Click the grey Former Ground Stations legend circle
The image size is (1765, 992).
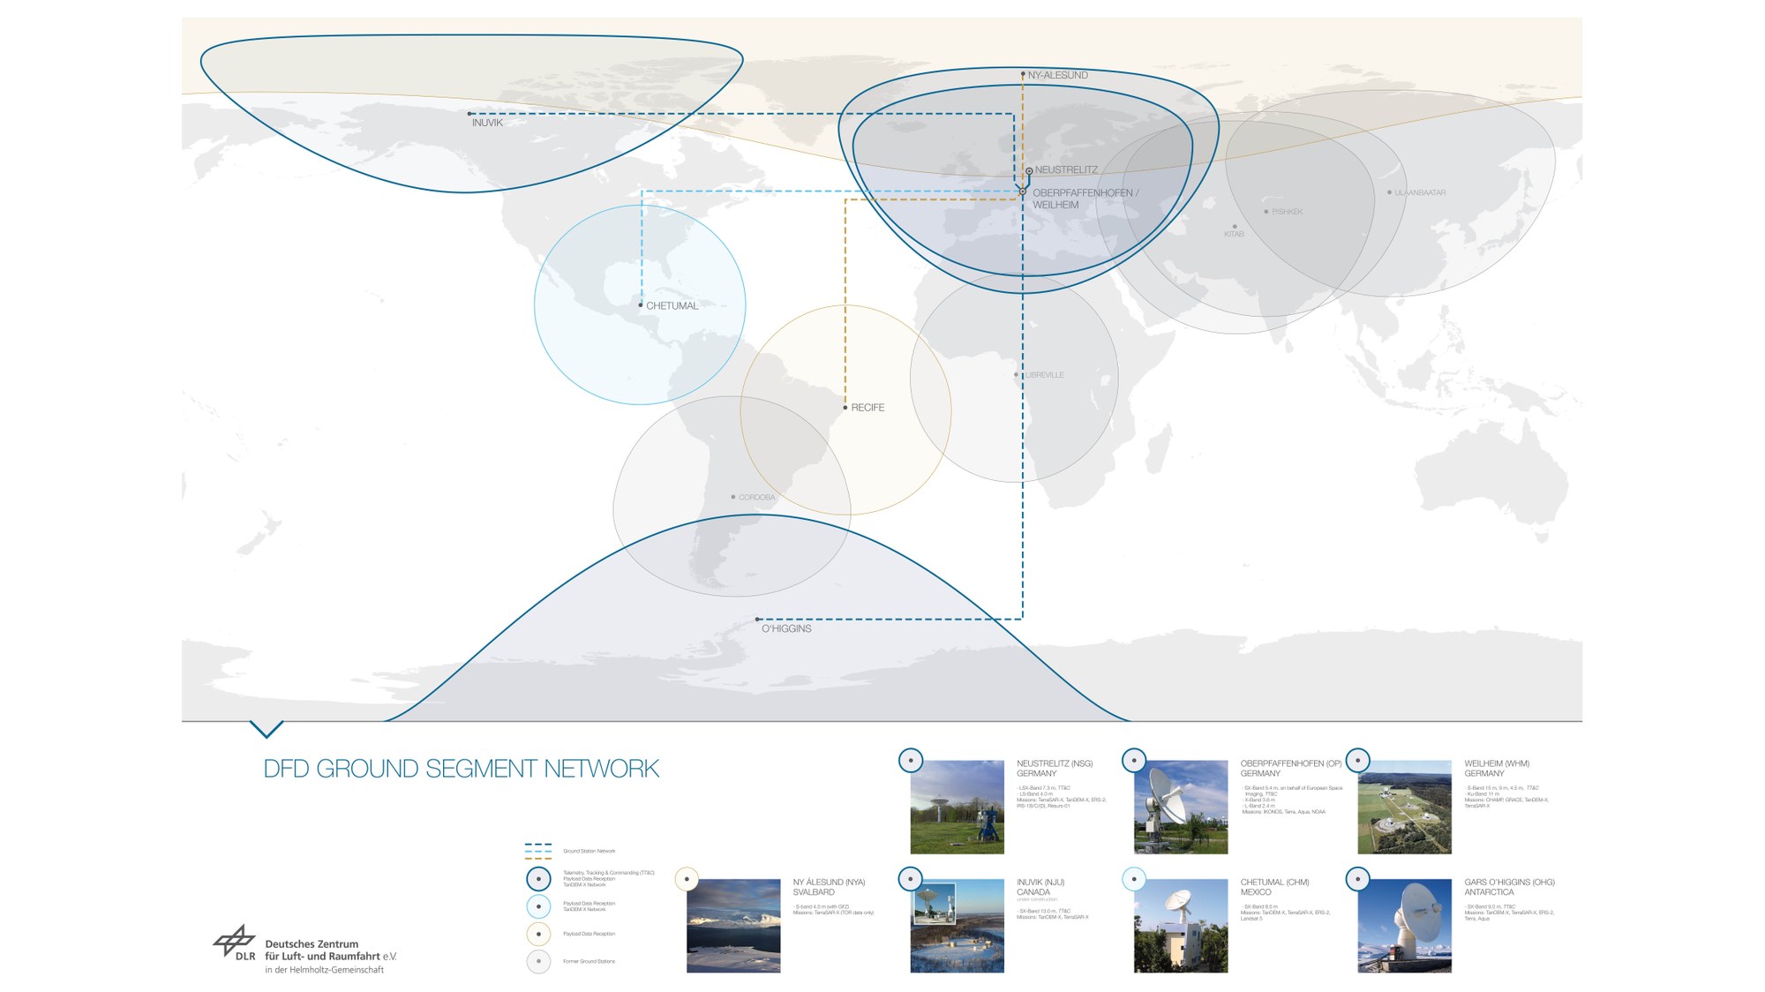click(x=538, y=961)
